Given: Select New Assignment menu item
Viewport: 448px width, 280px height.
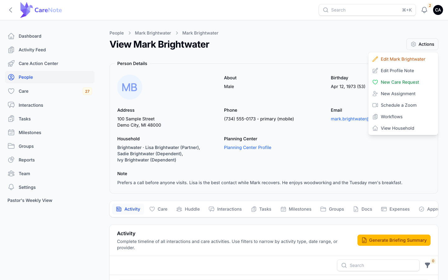Looking at the screenshot, I should click(x=403, y=94).
